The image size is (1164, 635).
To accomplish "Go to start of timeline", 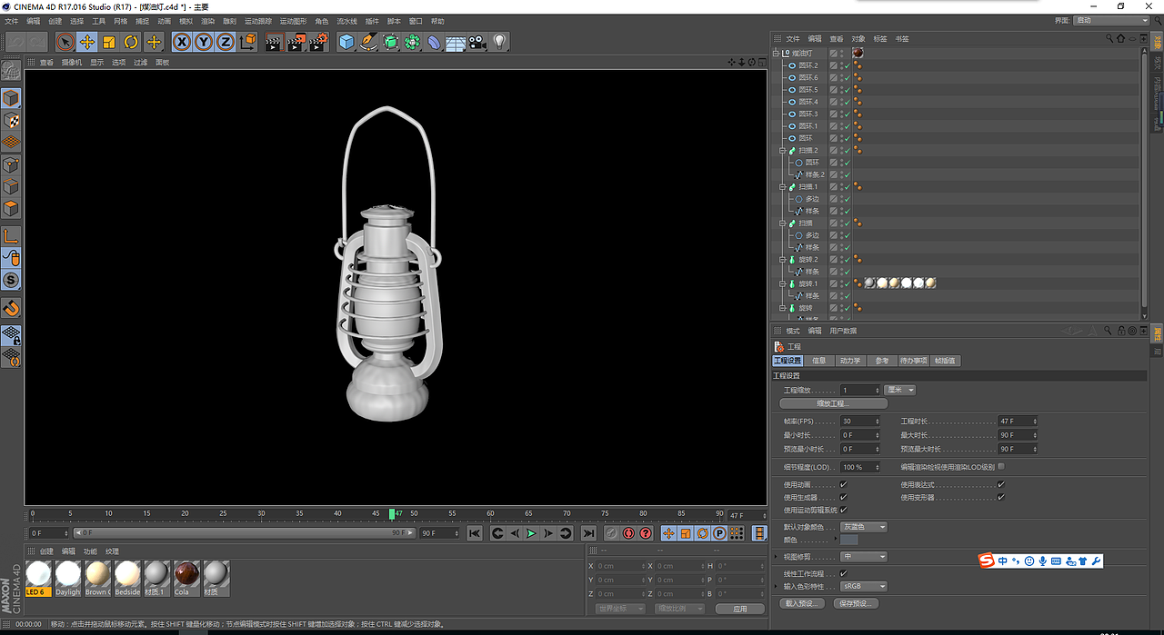I will pos(475,533).
